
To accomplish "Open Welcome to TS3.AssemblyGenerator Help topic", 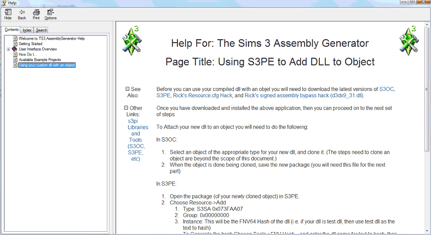I will [52, 38].
